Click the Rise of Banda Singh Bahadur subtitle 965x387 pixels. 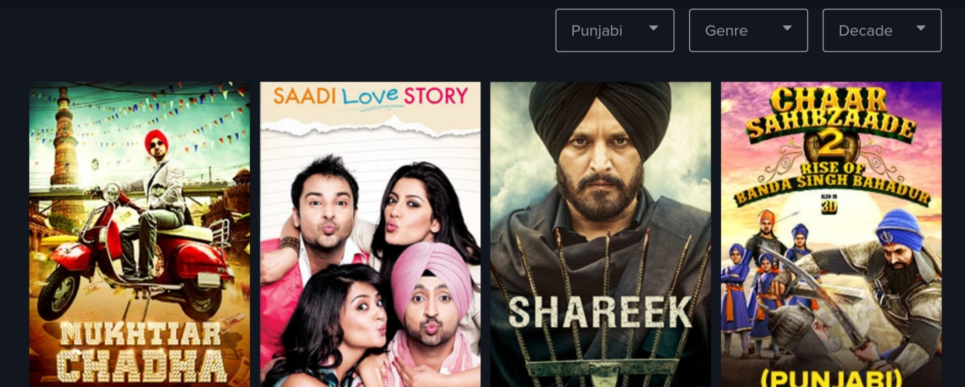[x=832, y=183]
